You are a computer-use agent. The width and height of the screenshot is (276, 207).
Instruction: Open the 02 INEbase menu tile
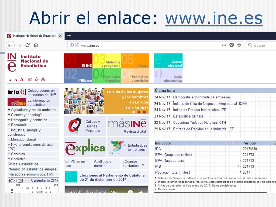click(78, 75)
